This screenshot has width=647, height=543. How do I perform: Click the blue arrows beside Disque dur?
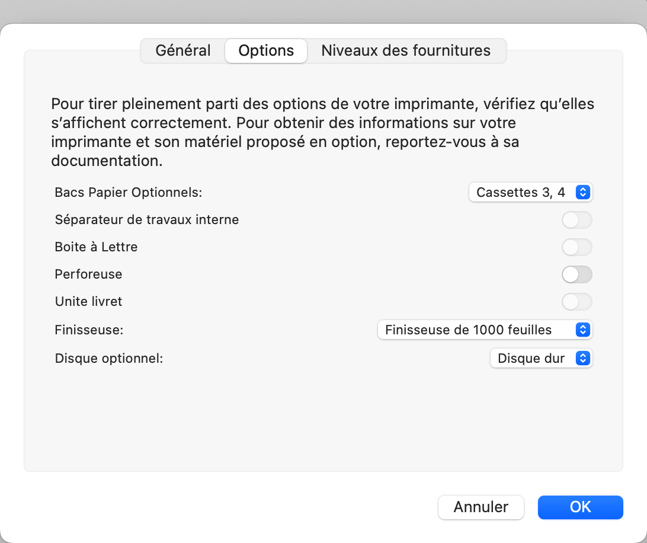582,359
